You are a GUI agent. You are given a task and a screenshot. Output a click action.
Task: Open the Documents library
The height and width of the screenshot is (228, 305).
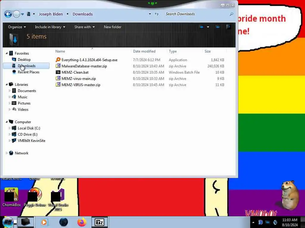27,91
